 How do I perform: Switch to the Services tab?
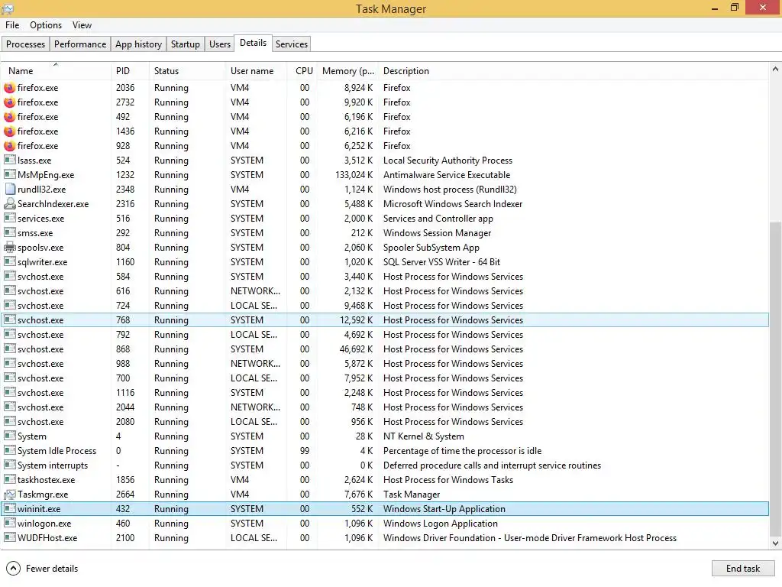coord(291,44)
